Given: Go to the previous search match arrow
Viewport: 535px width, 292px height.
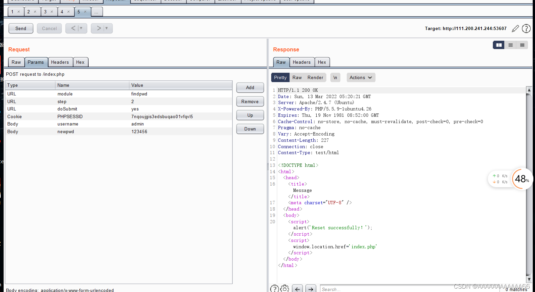Looking at the screenshot, I should pos(297,289).
